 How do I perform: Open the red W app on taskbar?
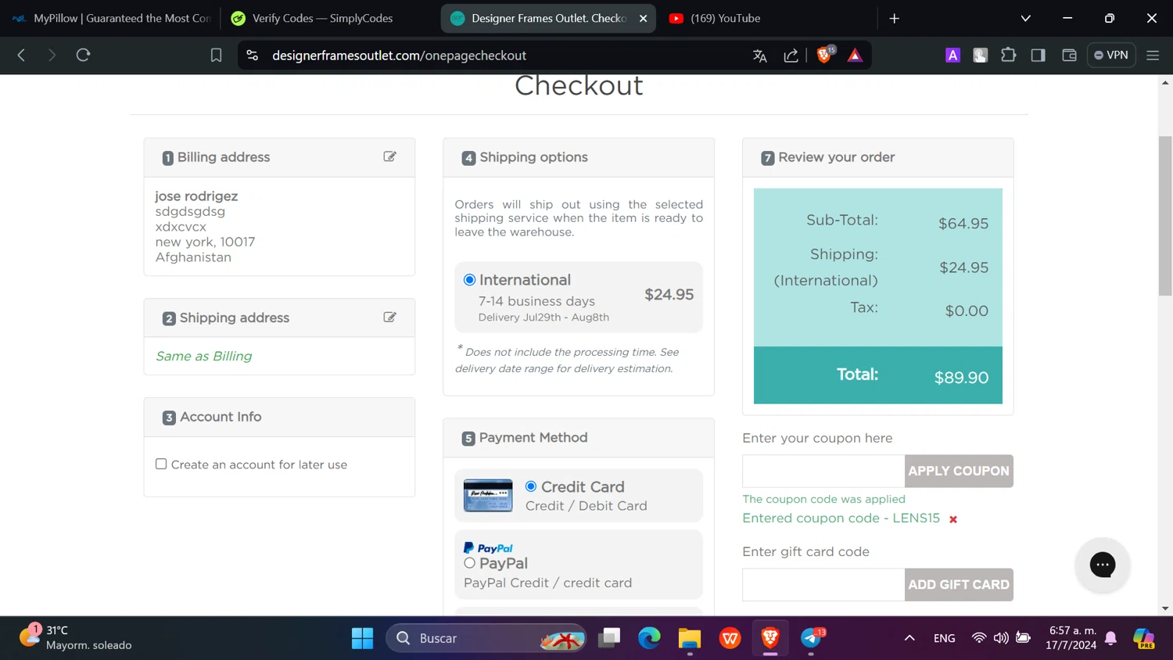coord(730,638)
